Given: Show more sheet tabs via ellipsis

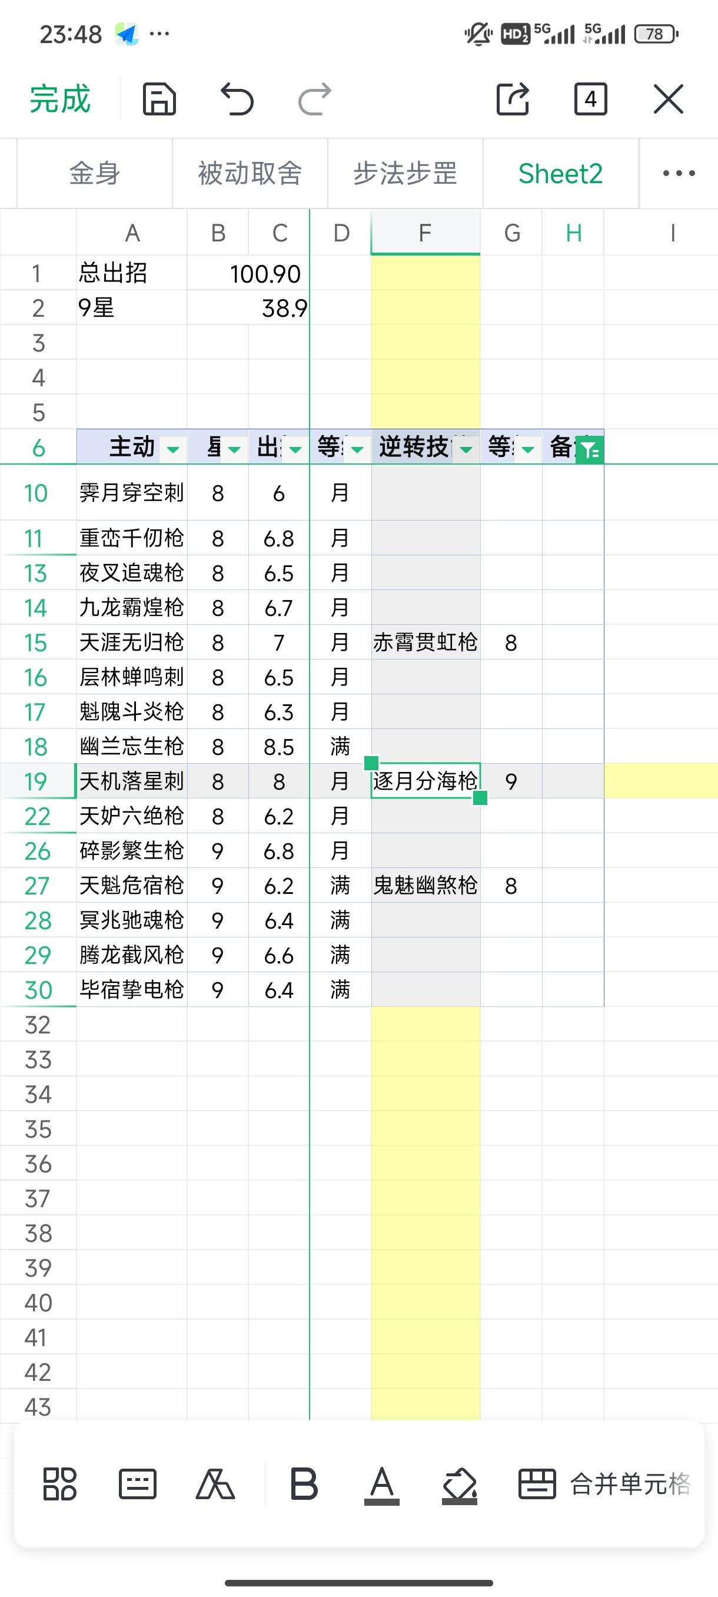Looking at the screenshot, I should tap(679, 173).
